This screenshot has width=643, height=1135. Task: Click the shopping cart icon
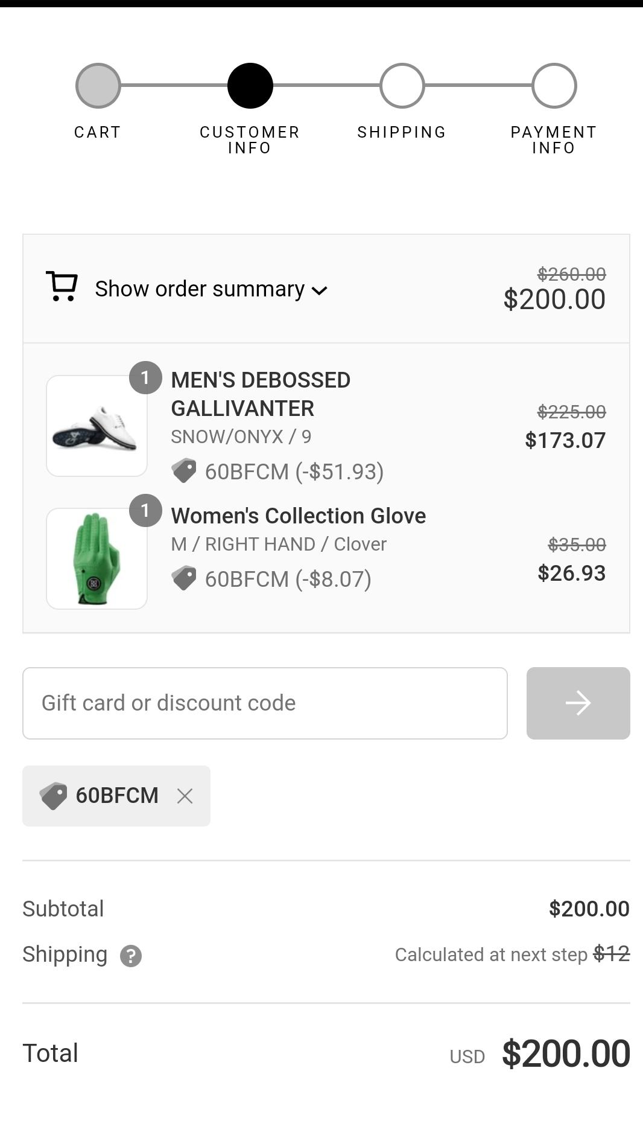pos(62,287)
